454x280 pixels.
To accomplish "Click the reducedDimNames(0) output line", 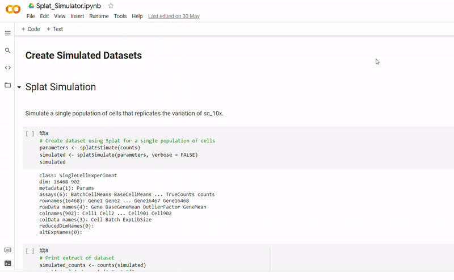I will click(x=66, y=226).
